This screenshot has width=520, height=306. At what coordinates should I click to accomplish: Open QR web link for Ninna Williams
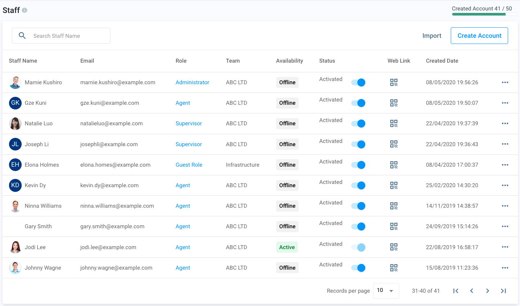click(x=394, y=206)
